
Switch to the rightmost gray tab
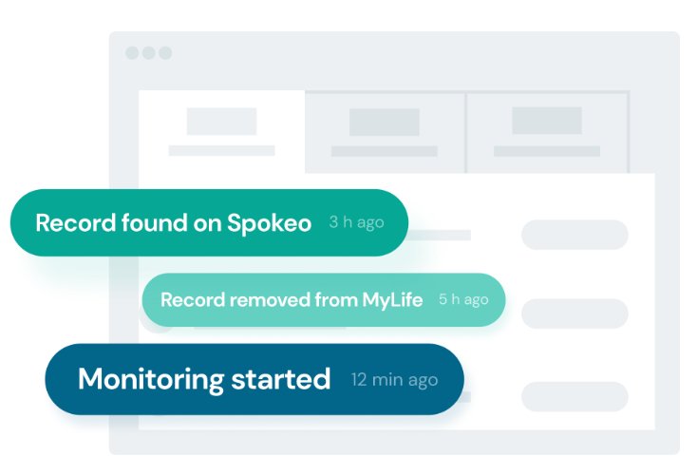547,132
